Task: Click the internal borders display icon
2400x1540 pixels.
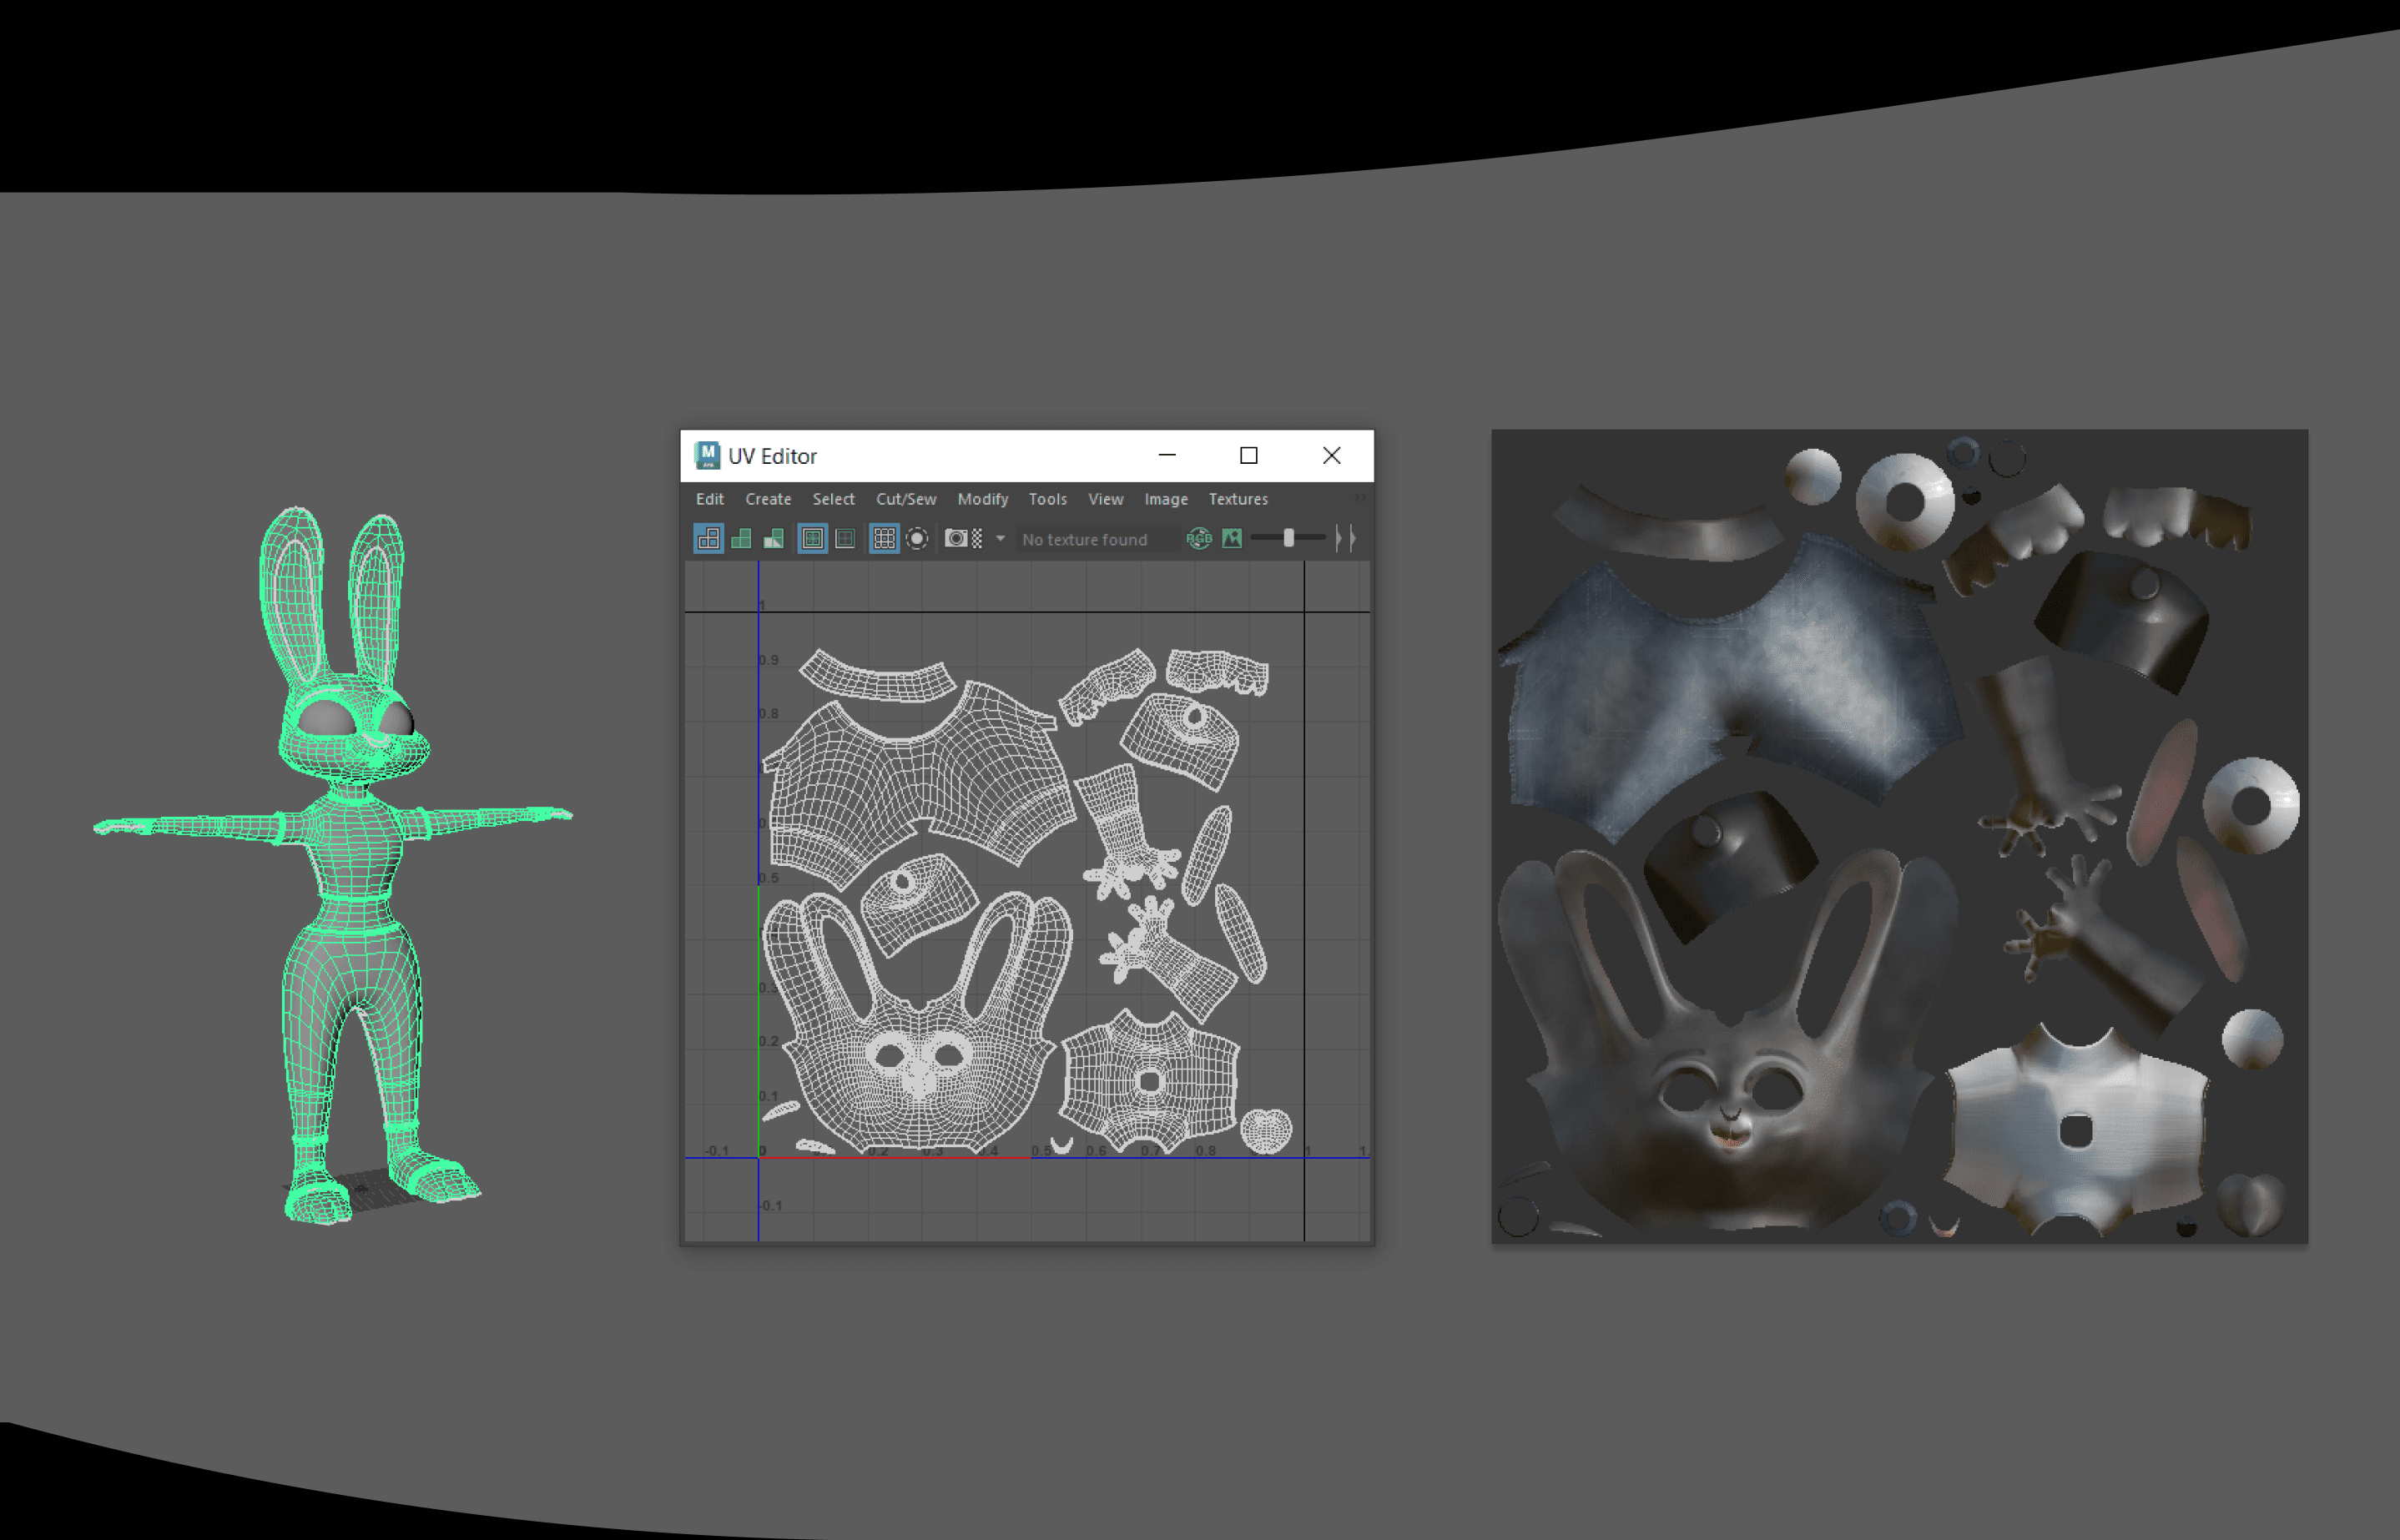Action: pos(845,539)
